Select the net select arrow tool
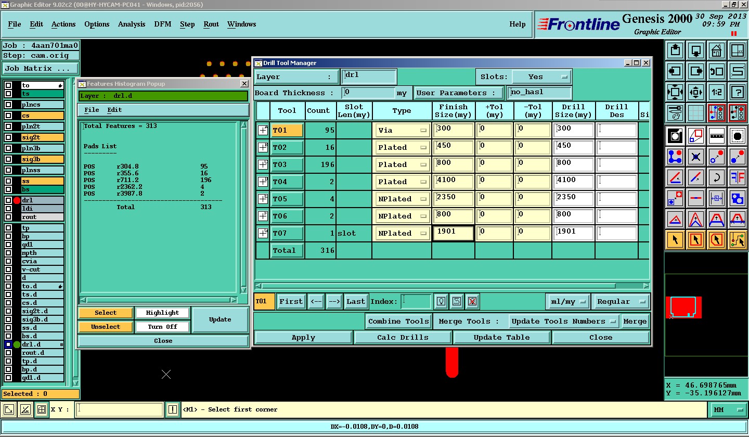 [738, 240]
